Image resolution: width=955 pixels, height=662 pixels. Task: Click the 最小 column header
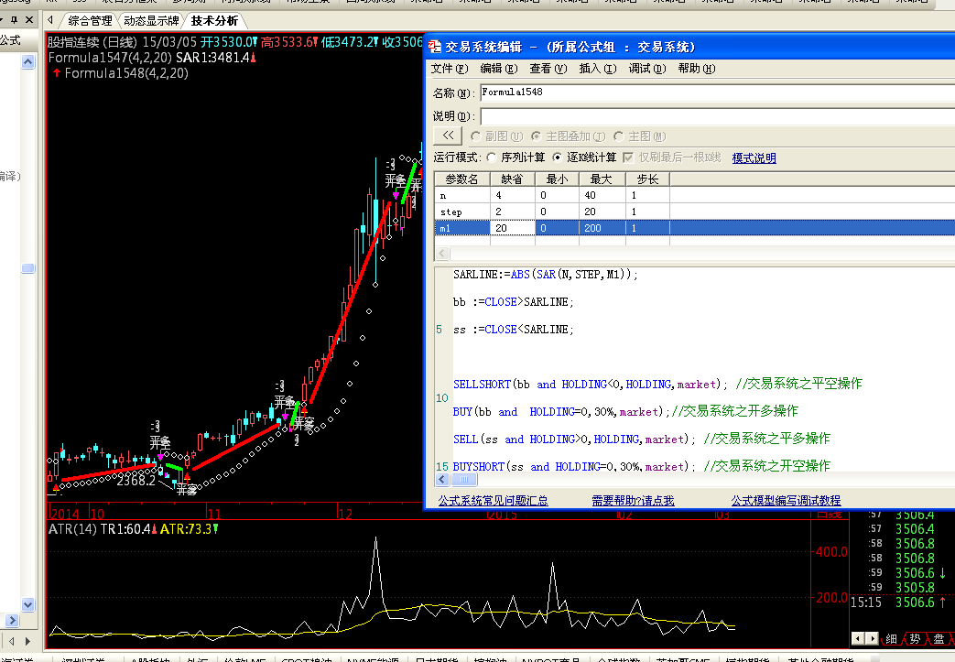tap(557, 179)
